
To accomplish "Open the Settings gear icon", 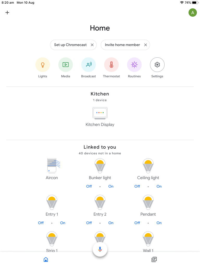I will click(x=157, y=65).
